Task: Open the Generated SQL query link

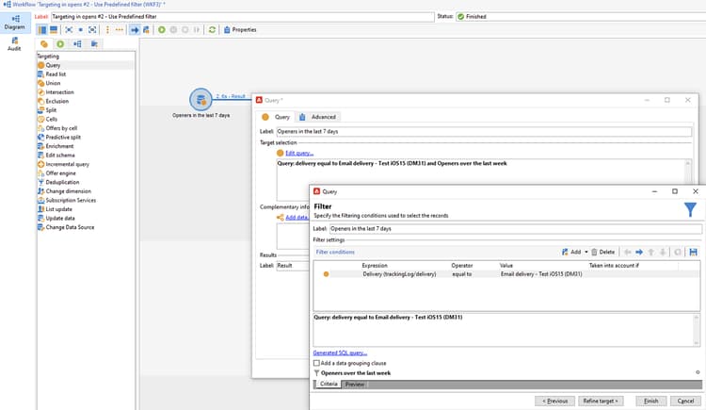Action: point(340,353)
